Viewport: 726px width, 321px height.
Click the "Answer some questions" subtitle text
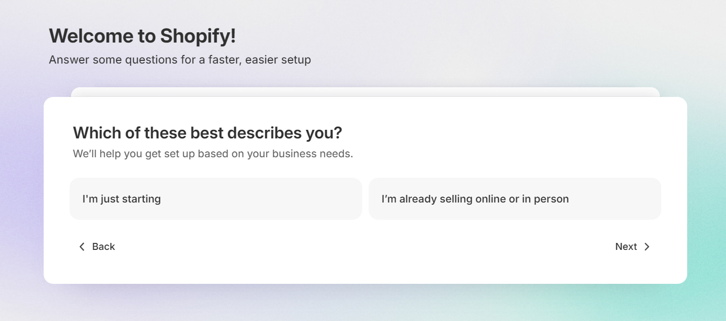pos(179,60)
